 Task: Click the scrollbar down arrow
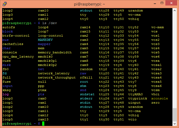[x=175, y=124]
